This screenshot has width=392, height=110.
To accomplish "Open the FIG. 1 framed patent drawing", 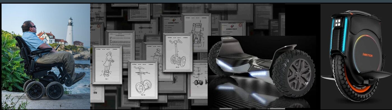I will coord(107,65).
